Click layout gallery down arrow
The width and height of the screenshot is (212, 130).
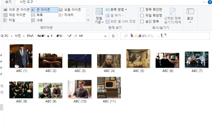(x=88, y=15)
